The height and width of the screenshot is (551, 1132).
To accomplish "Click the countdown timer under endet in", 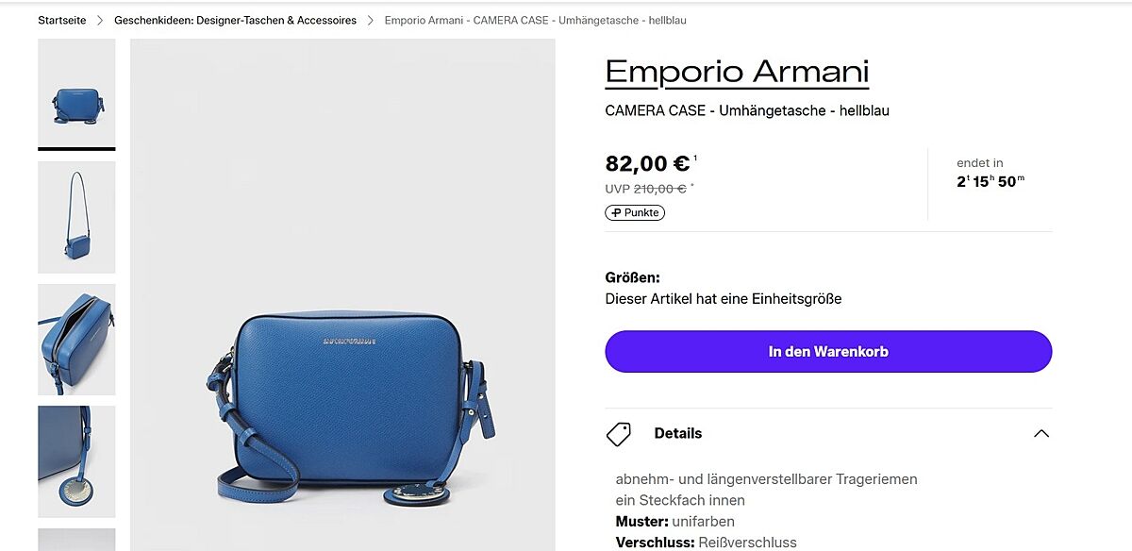I will coord(990,181).
